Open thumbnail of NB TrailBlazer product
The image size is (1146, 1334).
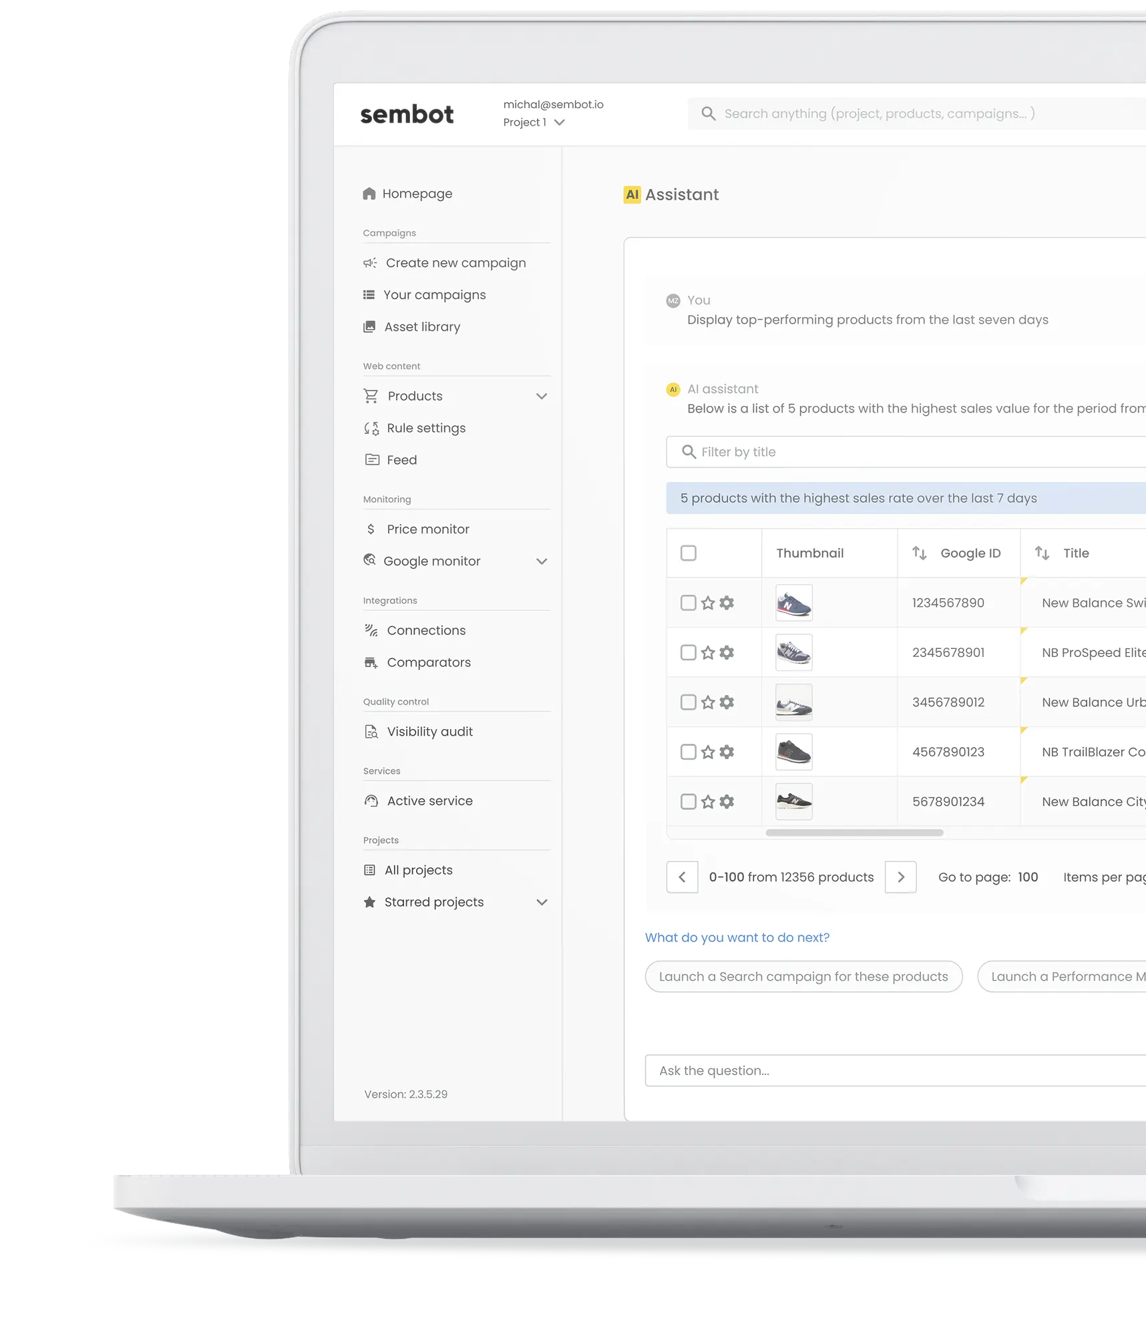click(x=793, y=752)
